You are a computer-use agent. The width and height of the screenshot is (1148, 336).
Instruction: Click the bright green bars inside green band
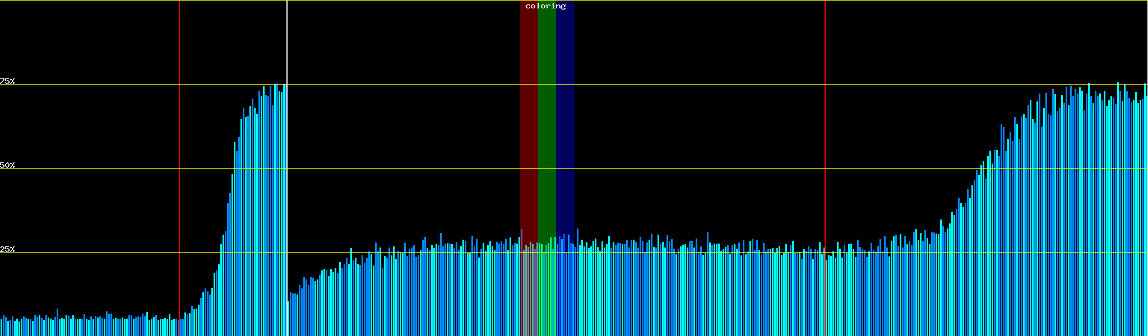[x=547, y=291]
